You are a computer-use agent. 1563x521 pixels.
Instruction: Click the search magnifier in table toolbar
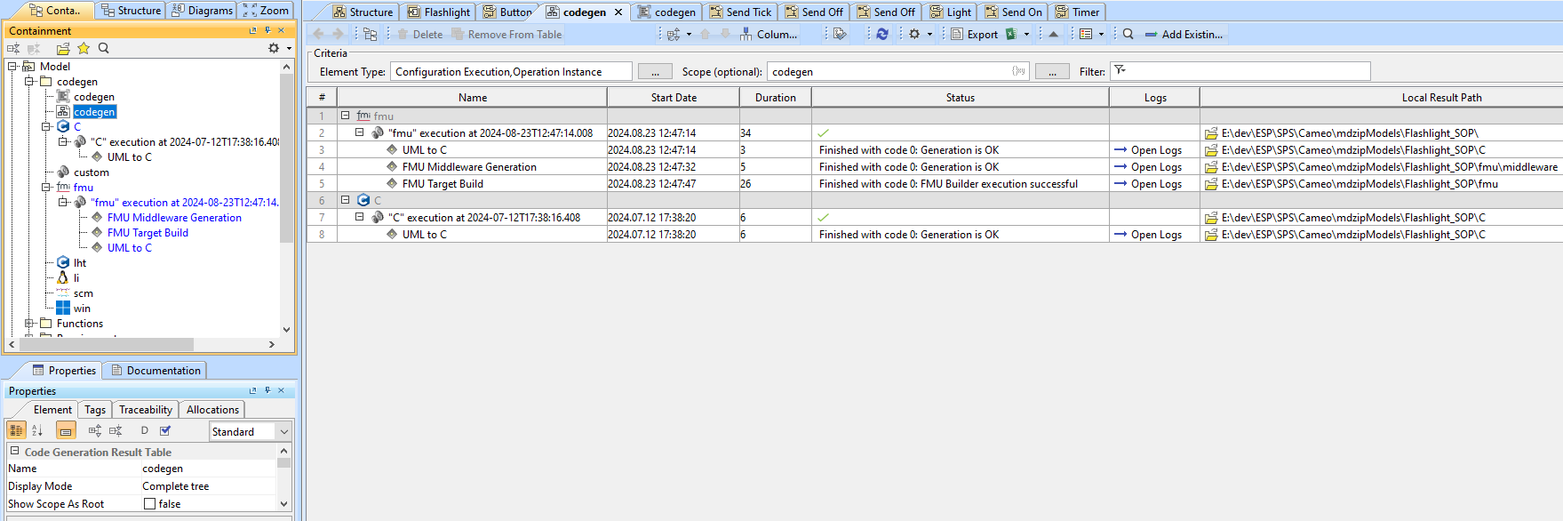1128,34
